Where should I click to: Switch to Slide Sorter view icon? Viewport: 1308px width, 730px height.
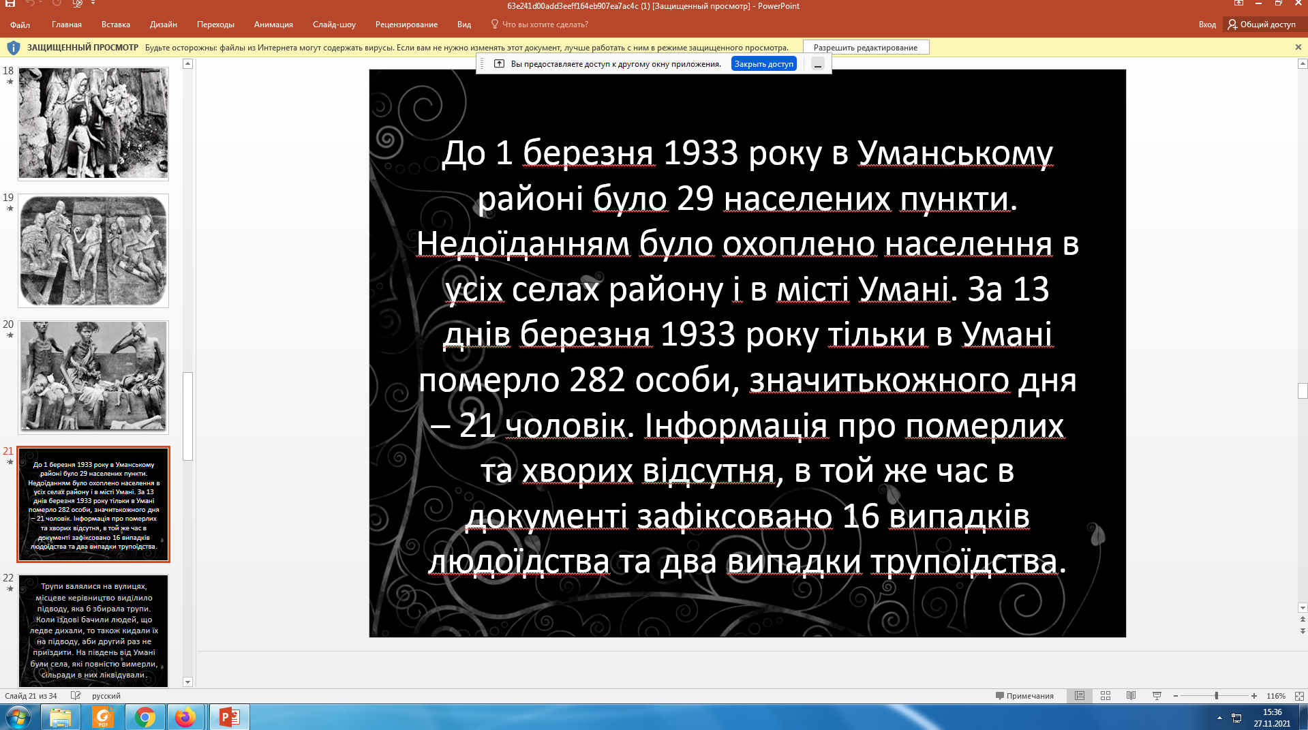click(x=1105, y=696)
